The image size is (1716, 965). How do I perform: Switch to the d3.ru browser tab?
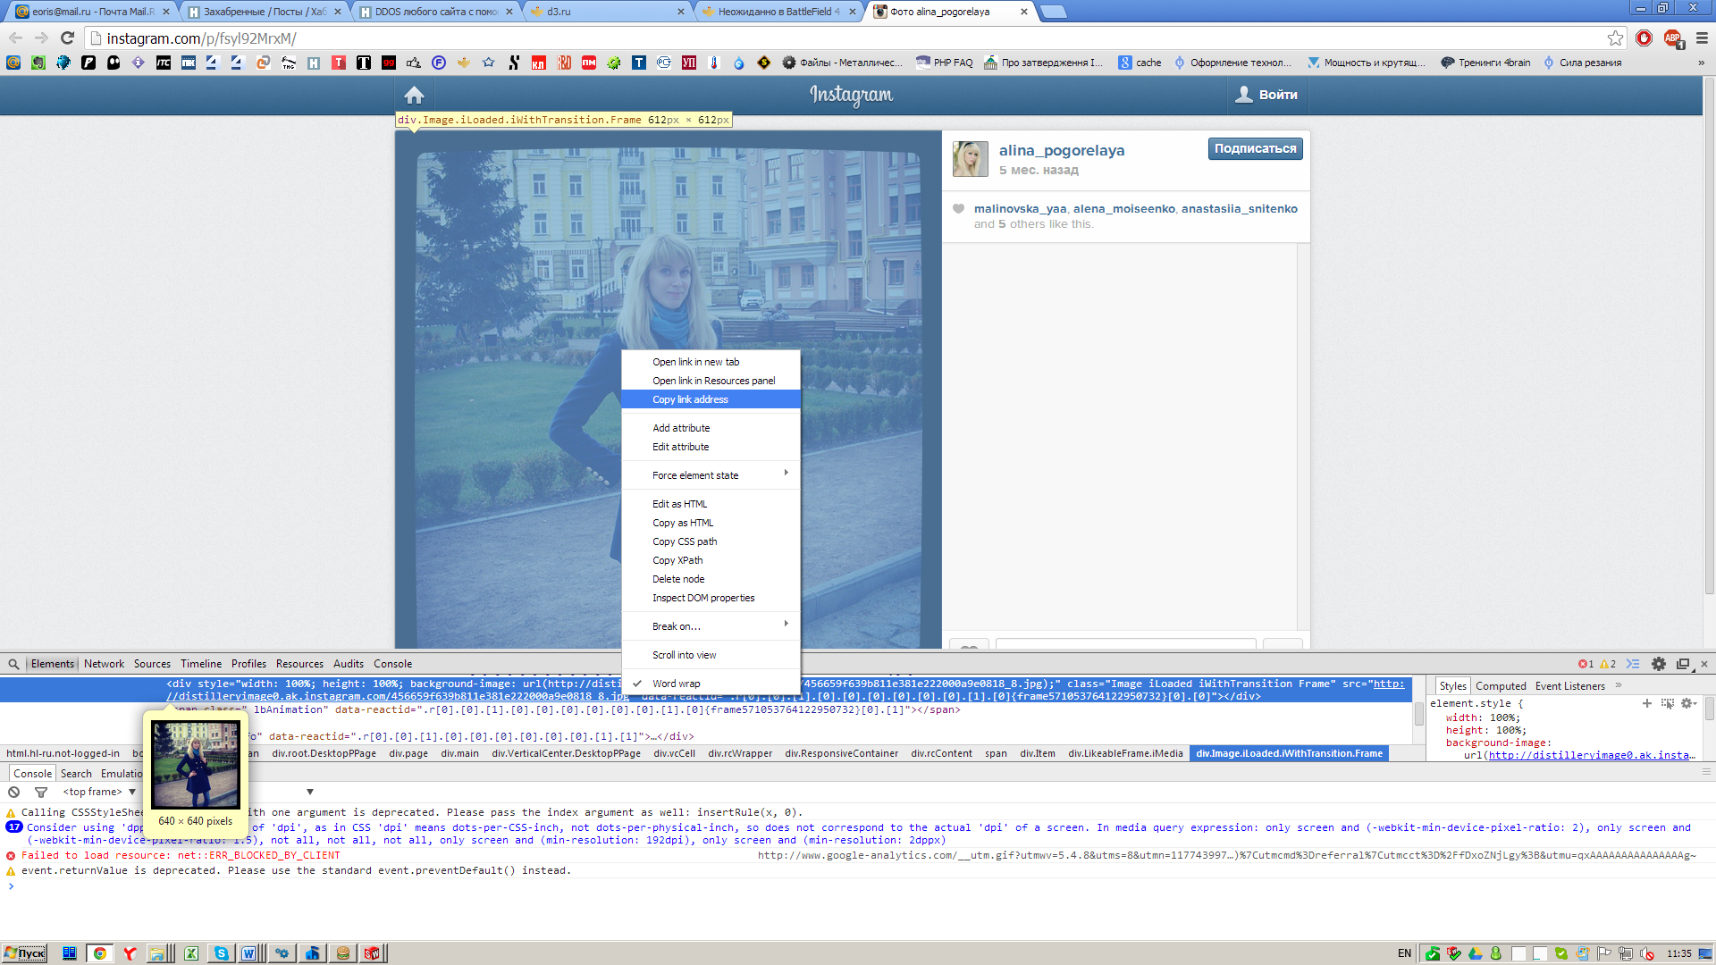[606, 12]
